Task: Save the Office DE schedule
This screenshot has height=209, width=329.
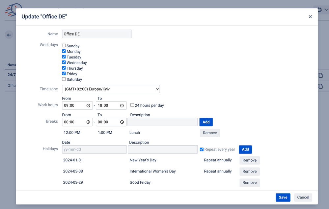Action: [283, 197]
